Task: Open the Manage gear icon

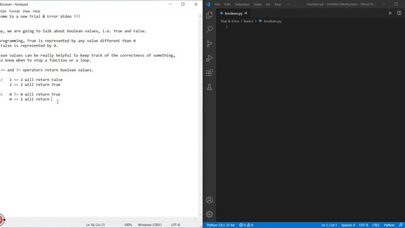Action: [x=209, y=214]
